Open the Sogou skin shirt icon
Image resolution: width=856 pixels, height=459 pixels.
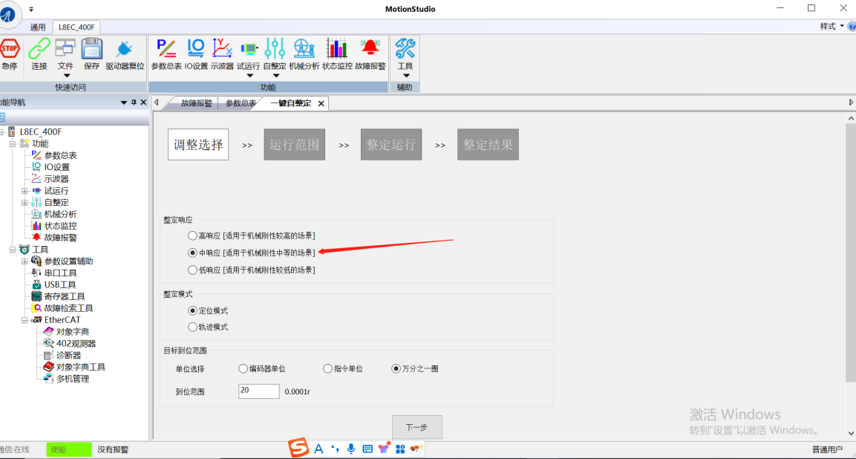(385, 449)
